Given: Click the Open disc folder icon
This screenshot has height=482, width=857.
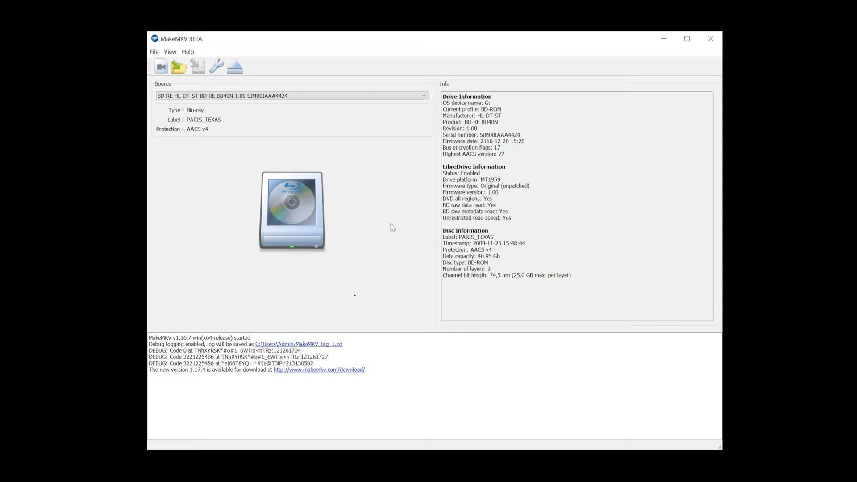Looking at the screenshot, I should pos(179,66).
